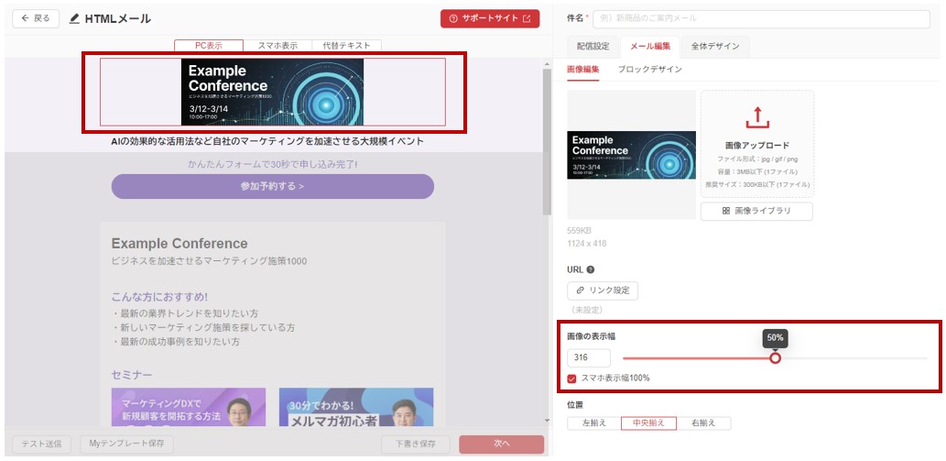Proceed with the 次へ button
Viewport: 946px width, 461px height.
pyautogui.click(x=501, y=445)
